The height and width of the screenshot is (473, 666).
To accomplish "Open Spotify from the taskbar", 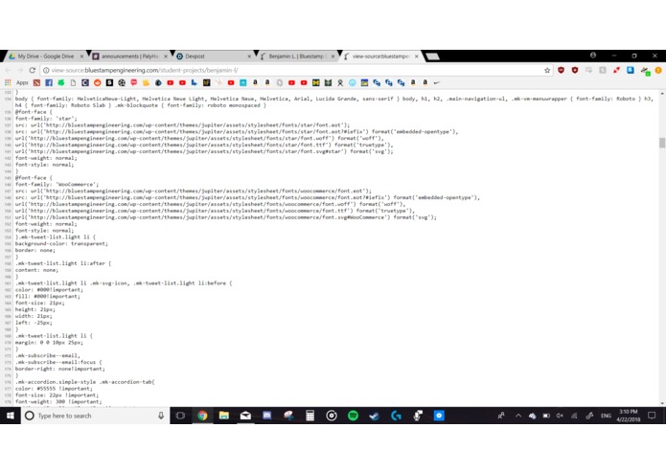I will (x=353, y=416).
